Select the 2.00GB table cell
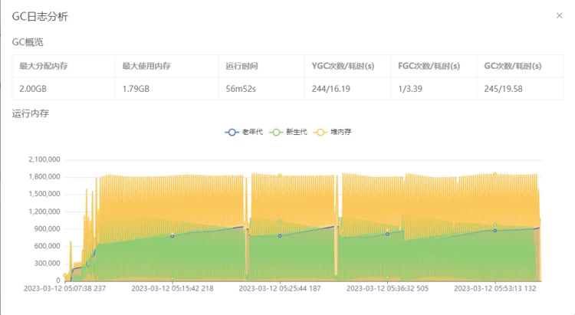 33,89
